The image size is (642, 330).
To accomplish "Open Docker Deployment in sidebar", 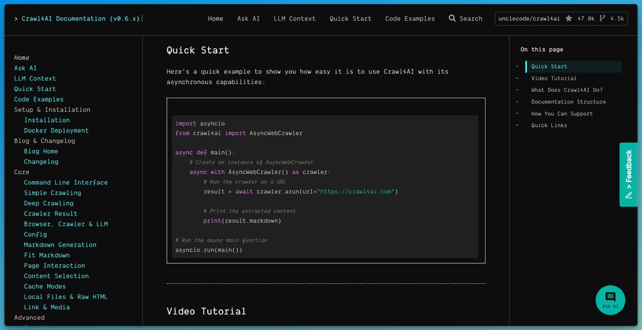I will pos(56,131).
